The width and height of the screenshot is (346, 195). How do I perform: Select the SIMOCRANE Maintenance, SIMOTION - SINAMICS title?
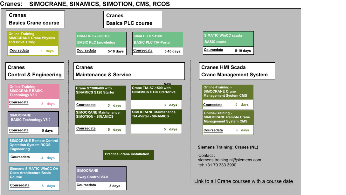pos(100,117)
